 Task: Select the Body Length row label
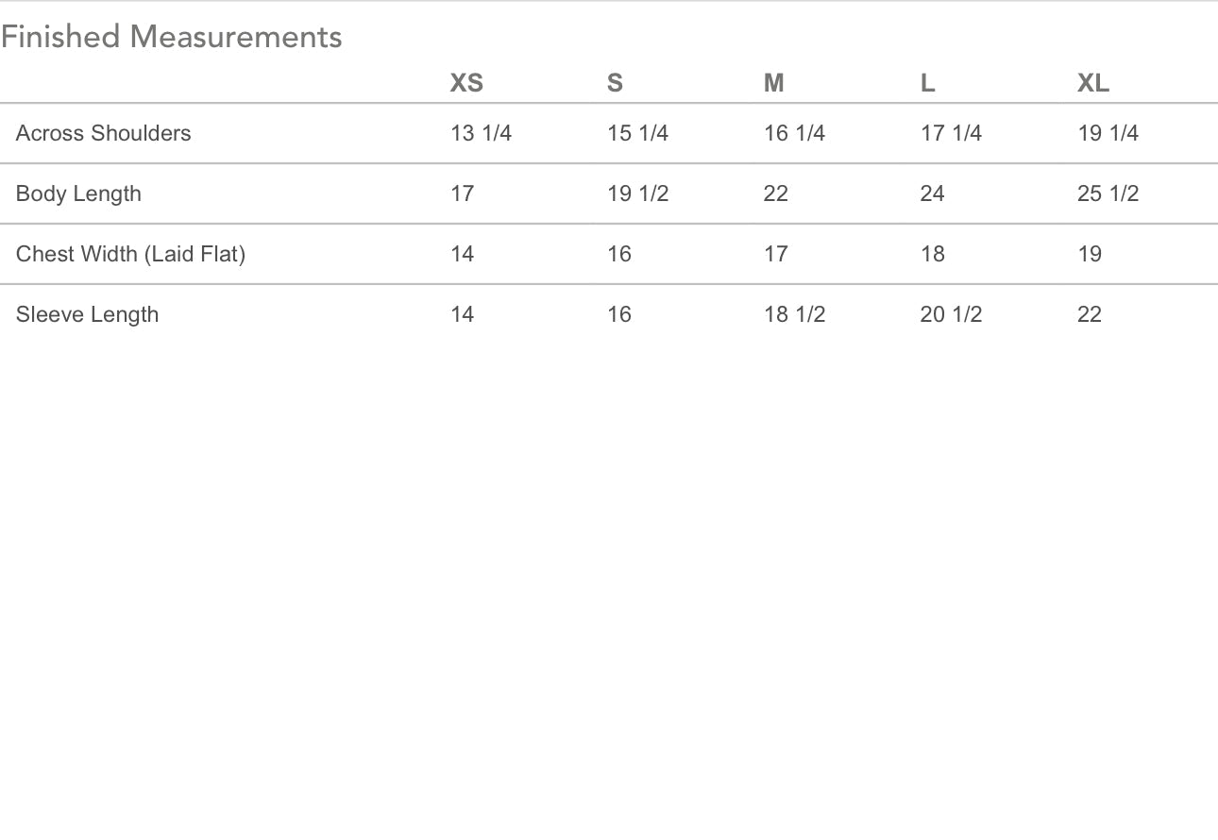tap(78, 193)
